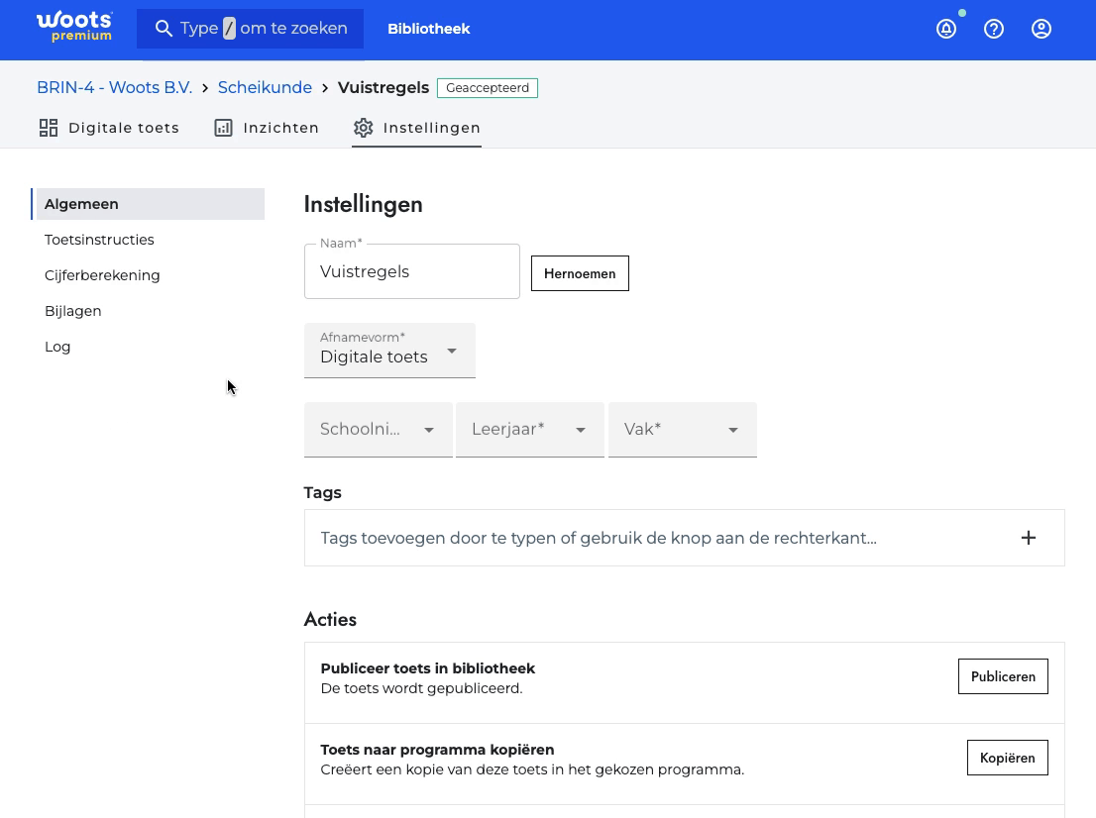Open the Schoolniveau dropdown

379,429
